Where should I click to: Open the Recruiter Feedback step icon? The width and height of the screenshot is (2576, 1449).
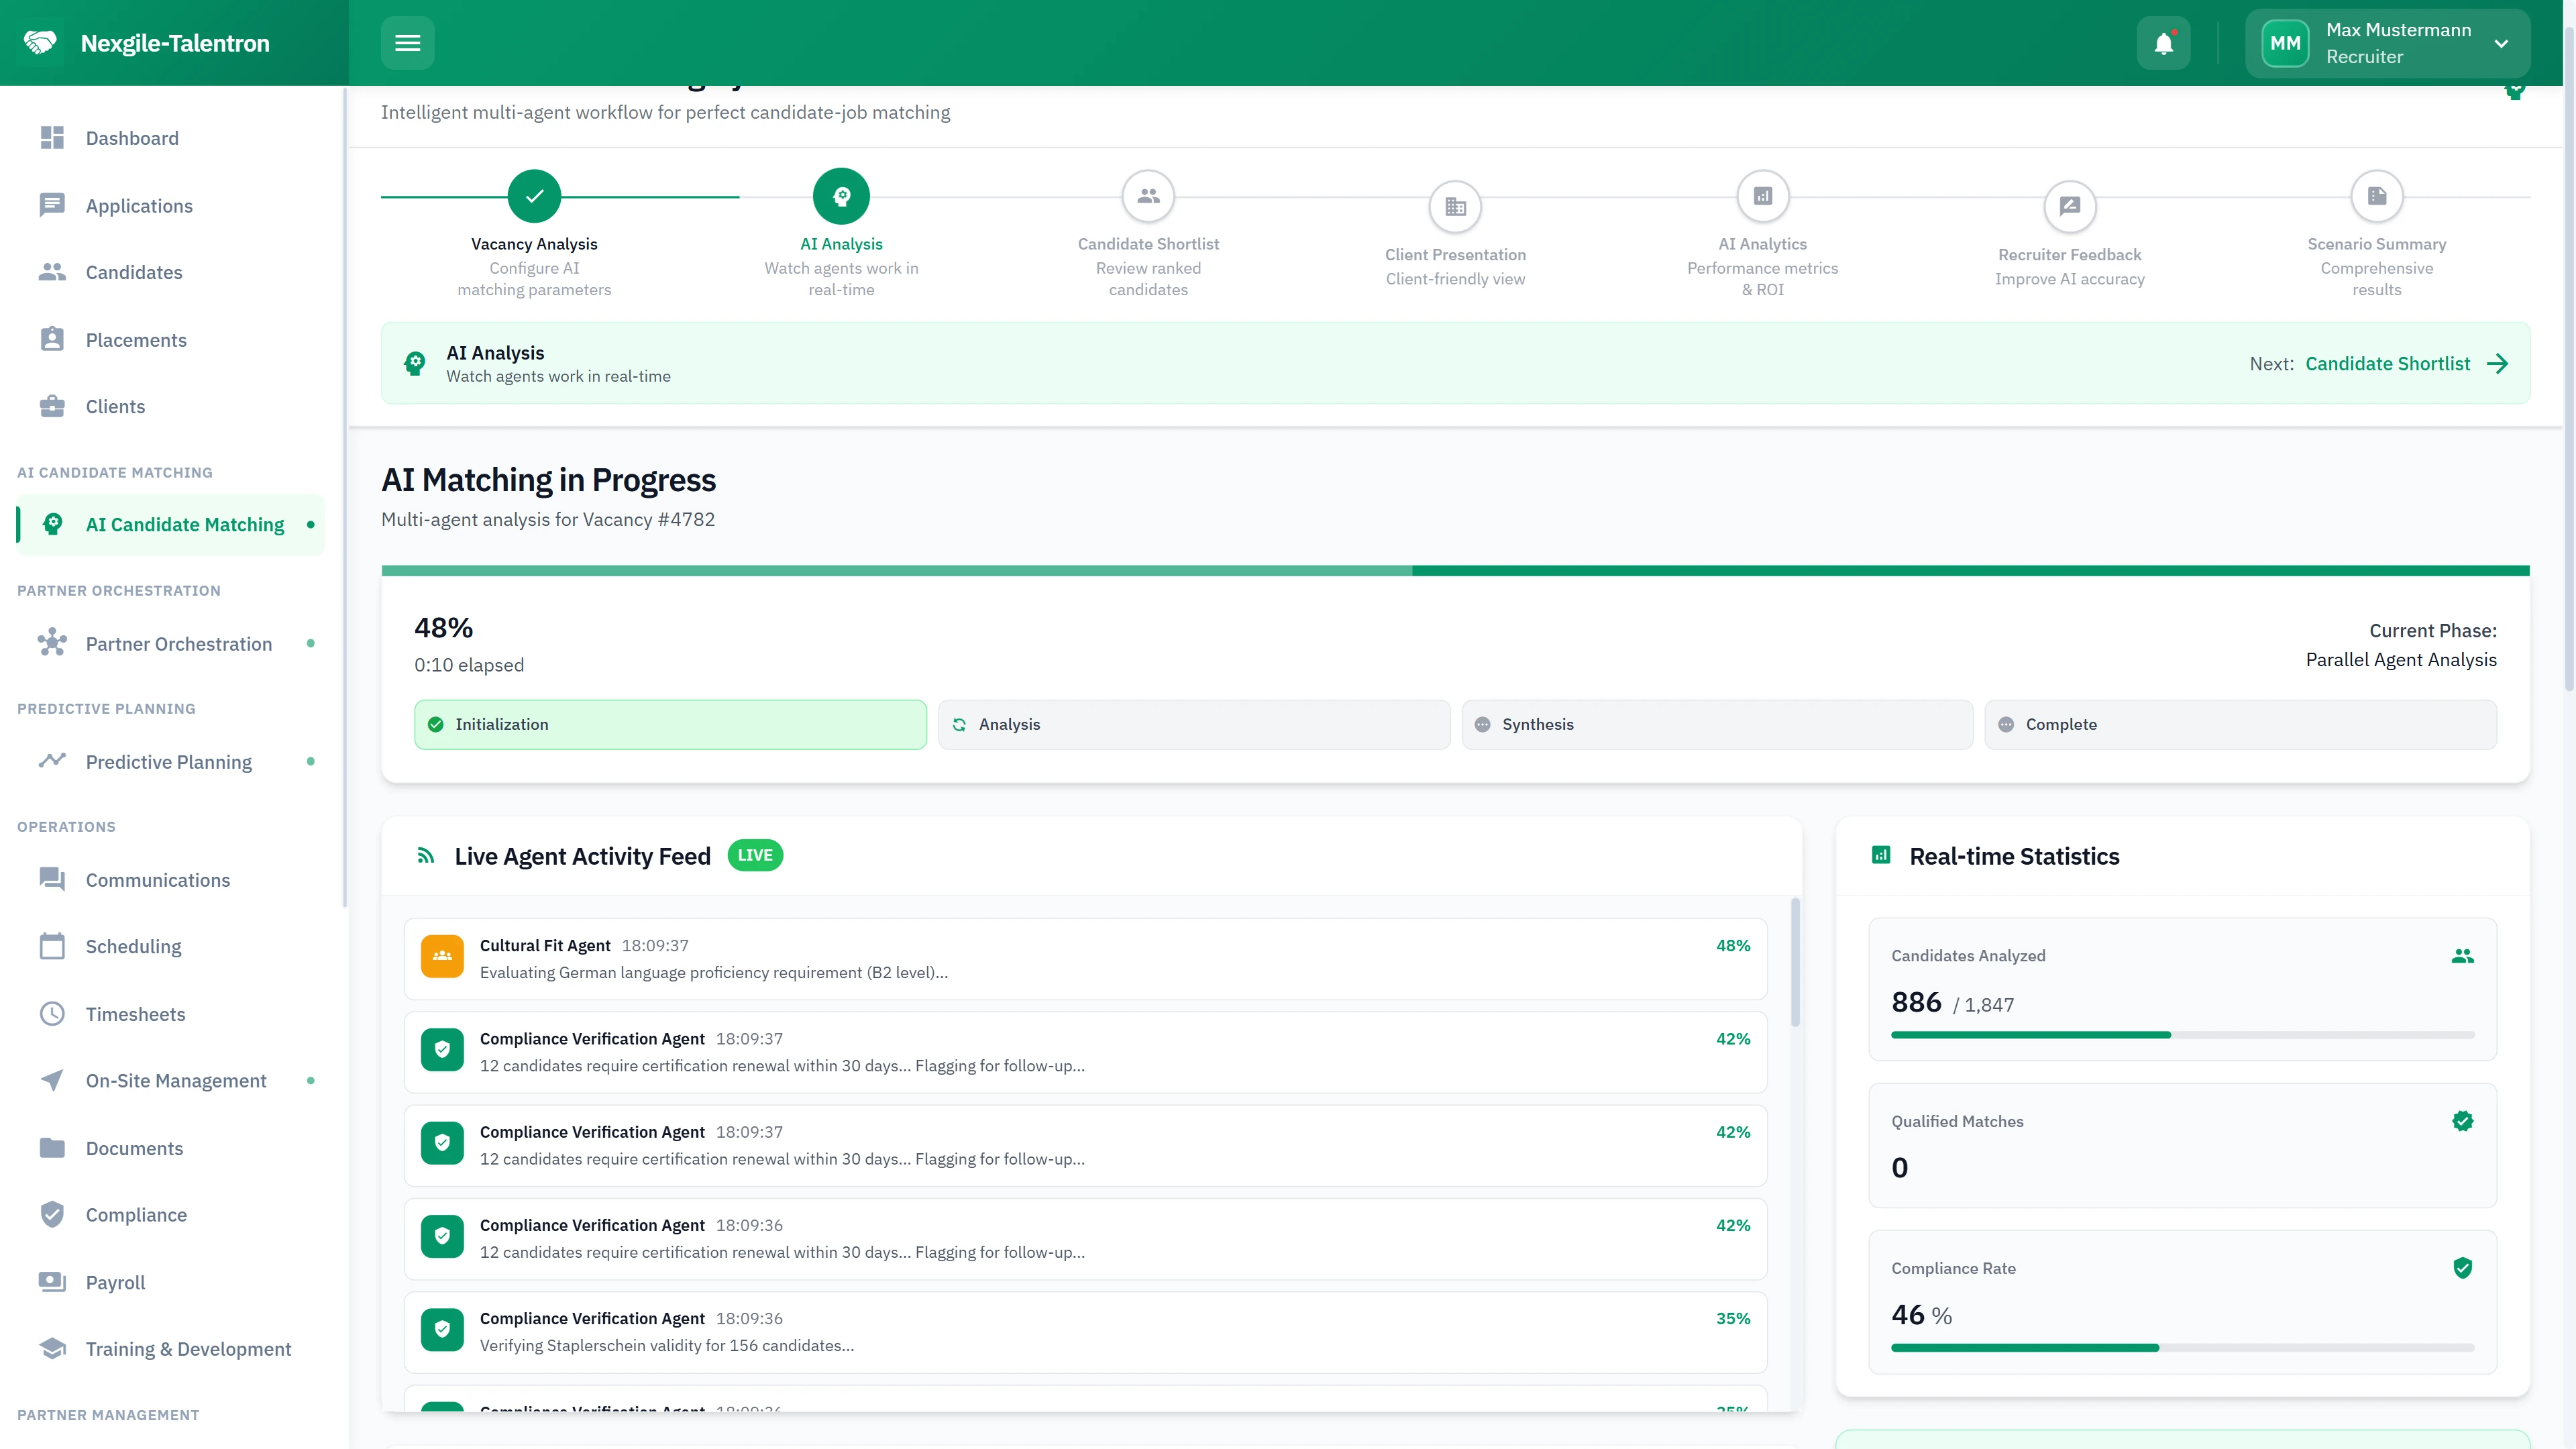pos(2070,207)
